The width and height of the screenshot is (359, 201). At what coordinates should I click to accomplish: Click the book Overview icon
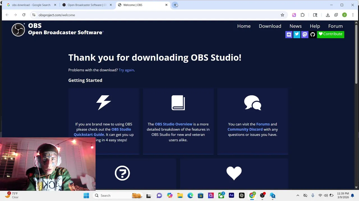[178, 102]
